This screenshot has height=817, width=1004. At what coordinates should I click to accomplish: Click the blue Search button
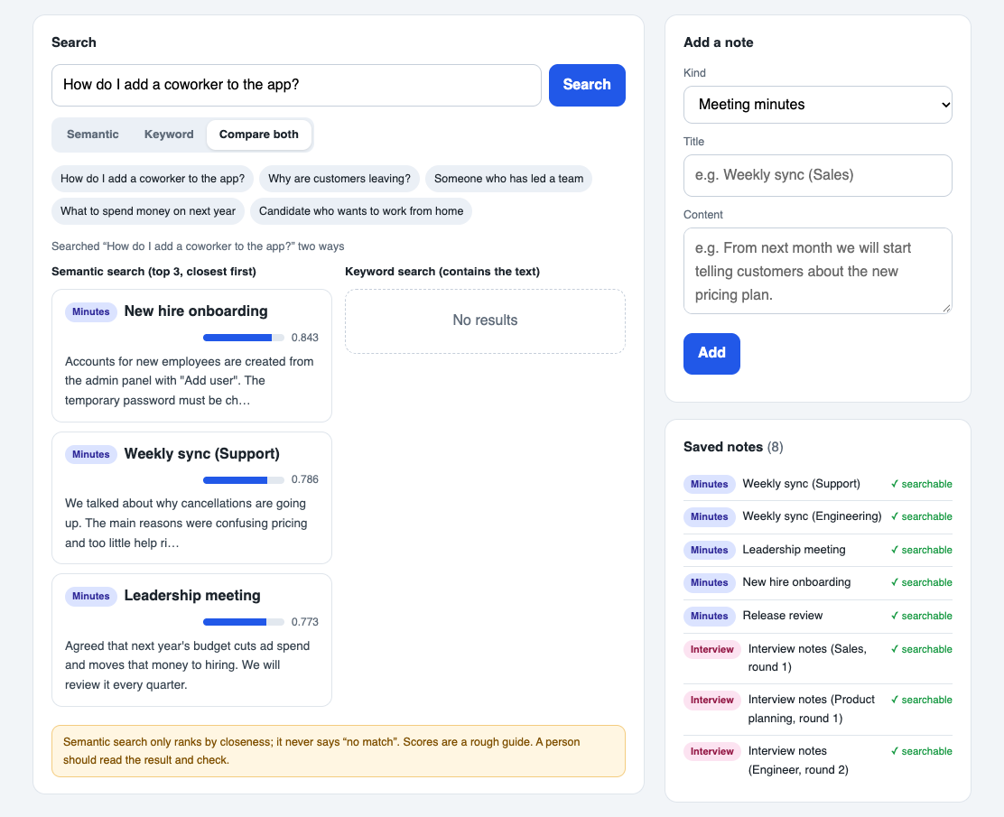tap(587, 85)
